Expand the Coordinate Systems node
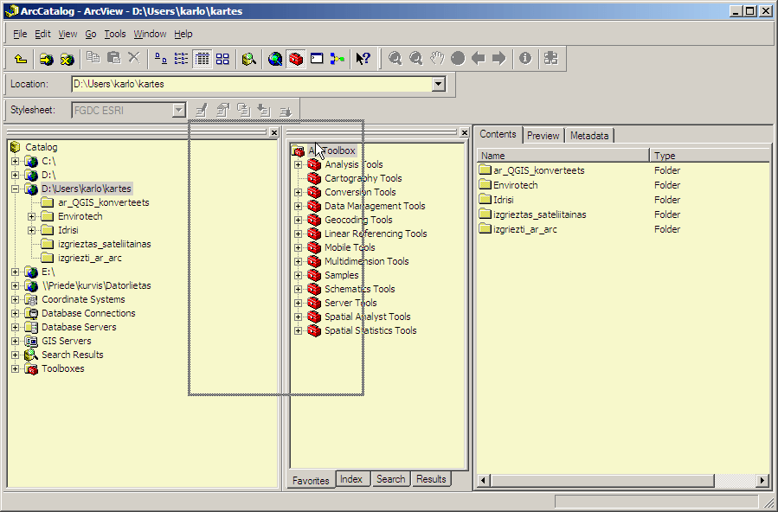This screenshot has height=512, width=778. point(16,300)
